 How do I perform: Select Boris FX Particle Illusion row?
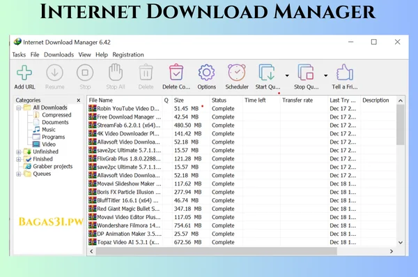point(242,192)
